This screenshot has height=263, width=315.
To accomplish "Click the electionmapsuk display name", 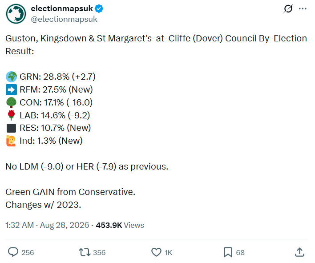I will (x=62, y=8).
